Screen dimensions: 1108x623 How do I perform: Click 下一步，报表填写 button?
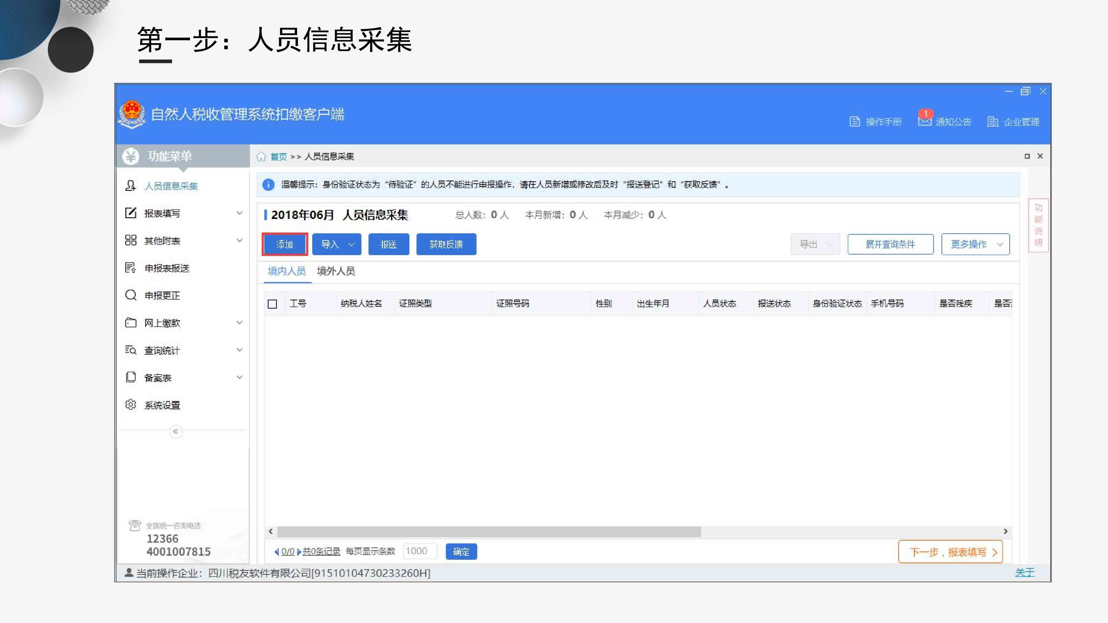951,552
